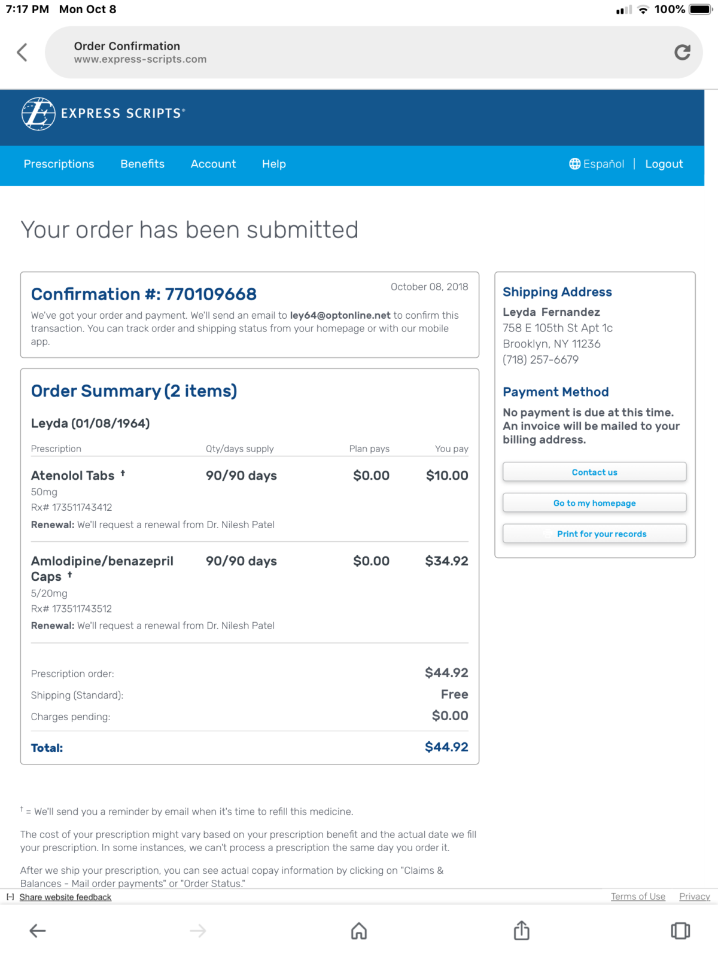Tap the browser back chevron icon
The width and height of the screenshot is (718, 957).
click(22, 53)
